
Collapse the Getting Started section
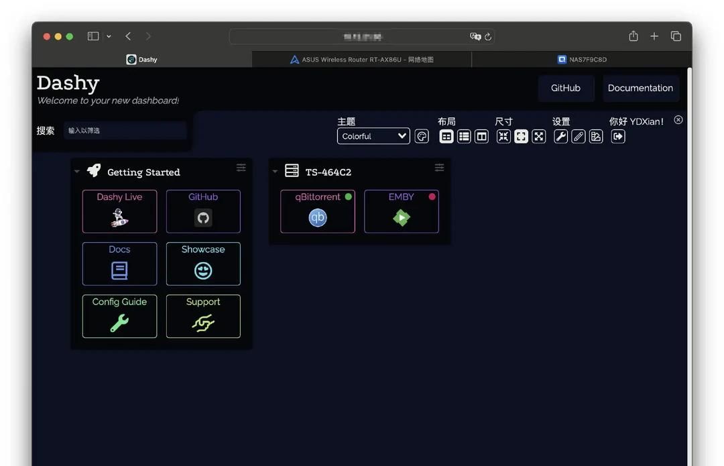(76, 171)
